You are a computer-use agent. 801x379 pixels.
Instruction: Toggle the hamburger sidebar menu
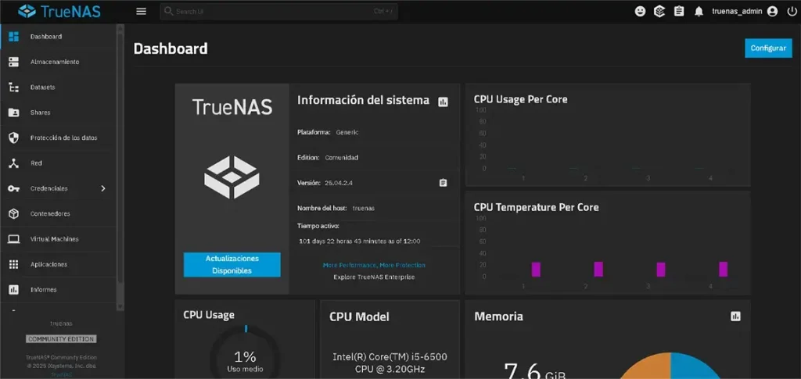142,11
